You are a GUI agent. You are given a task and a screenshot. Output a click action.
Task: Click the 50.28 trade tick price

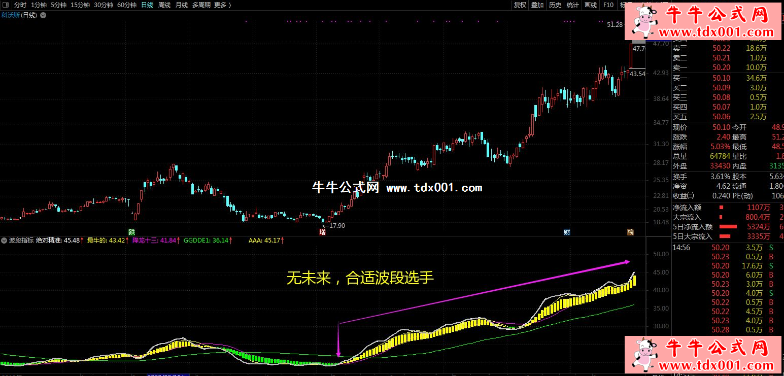click(721, 330)
